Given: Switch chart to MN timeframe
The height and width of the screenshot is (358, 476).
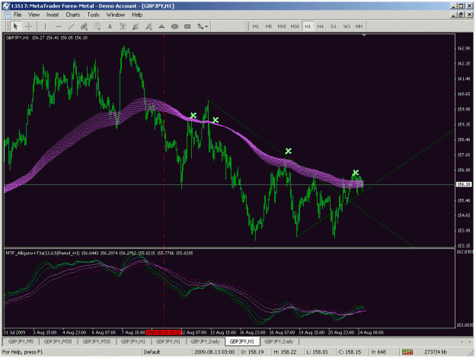Looking at the screenshot, I should (359, 27).
